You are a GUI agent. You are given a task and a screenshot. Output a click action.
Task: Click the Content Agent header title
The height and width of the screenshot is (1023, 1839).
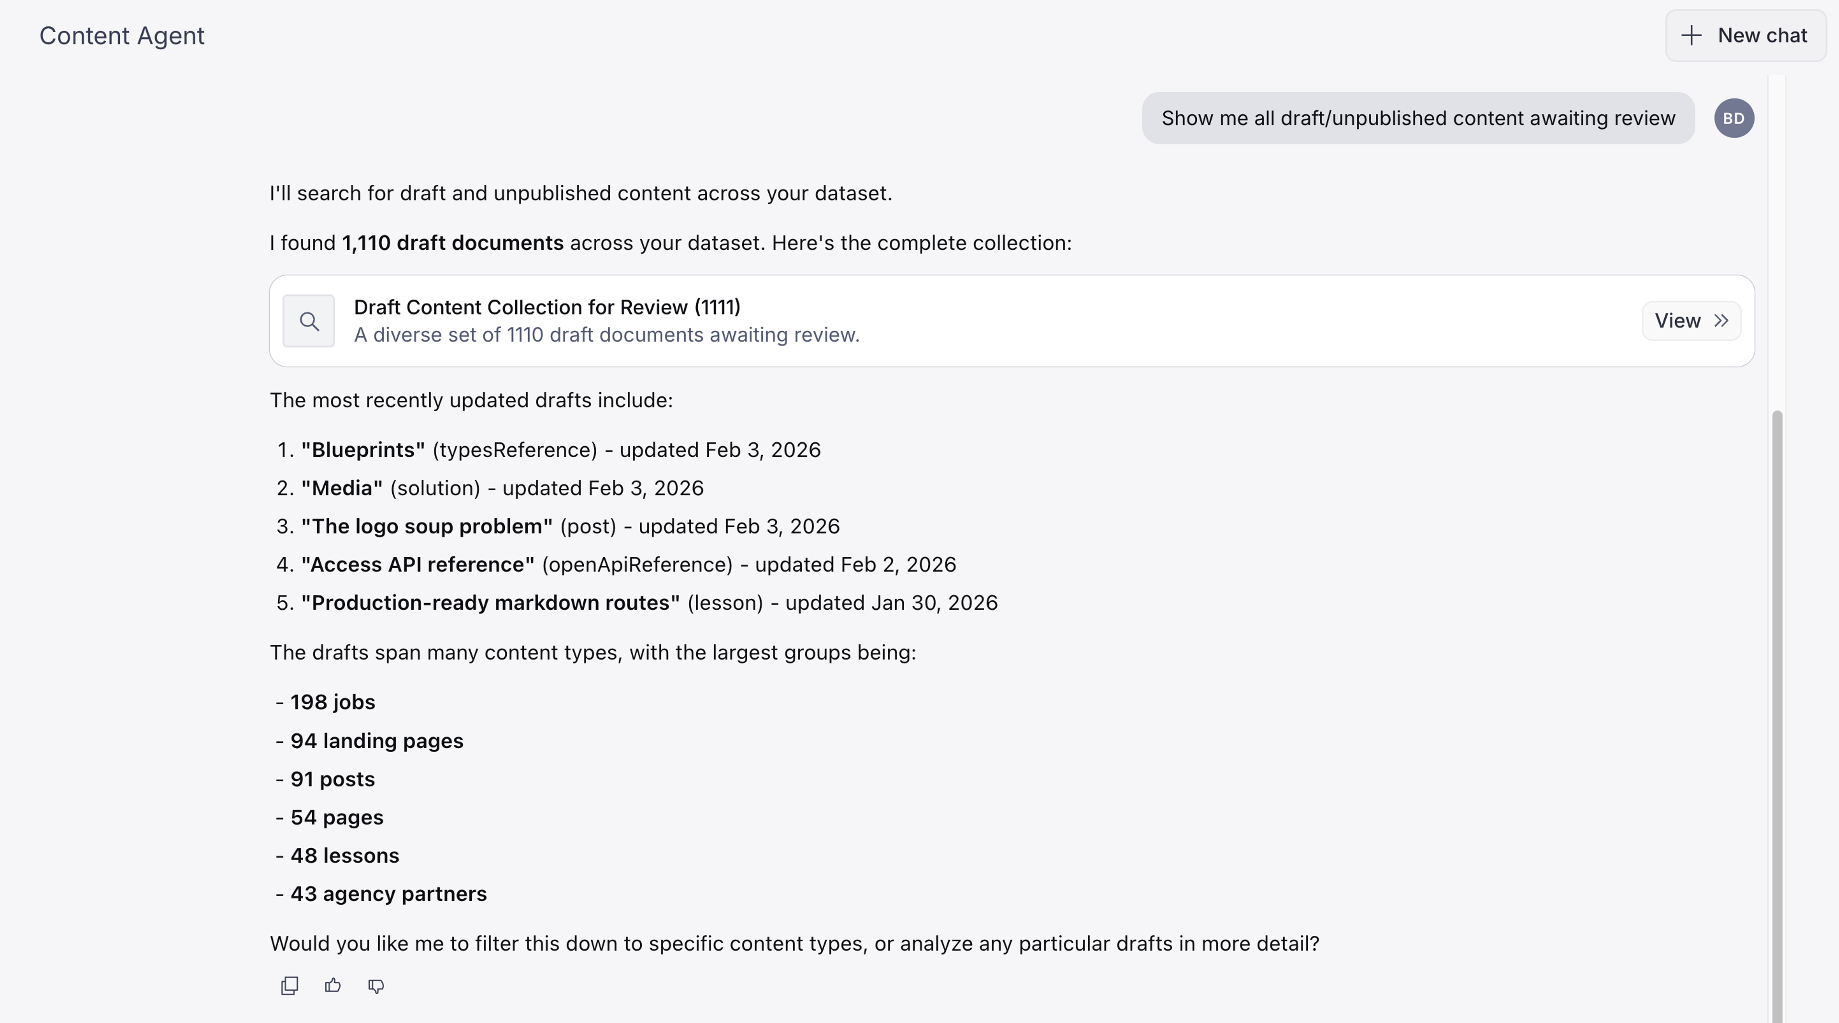coord(122,36)
